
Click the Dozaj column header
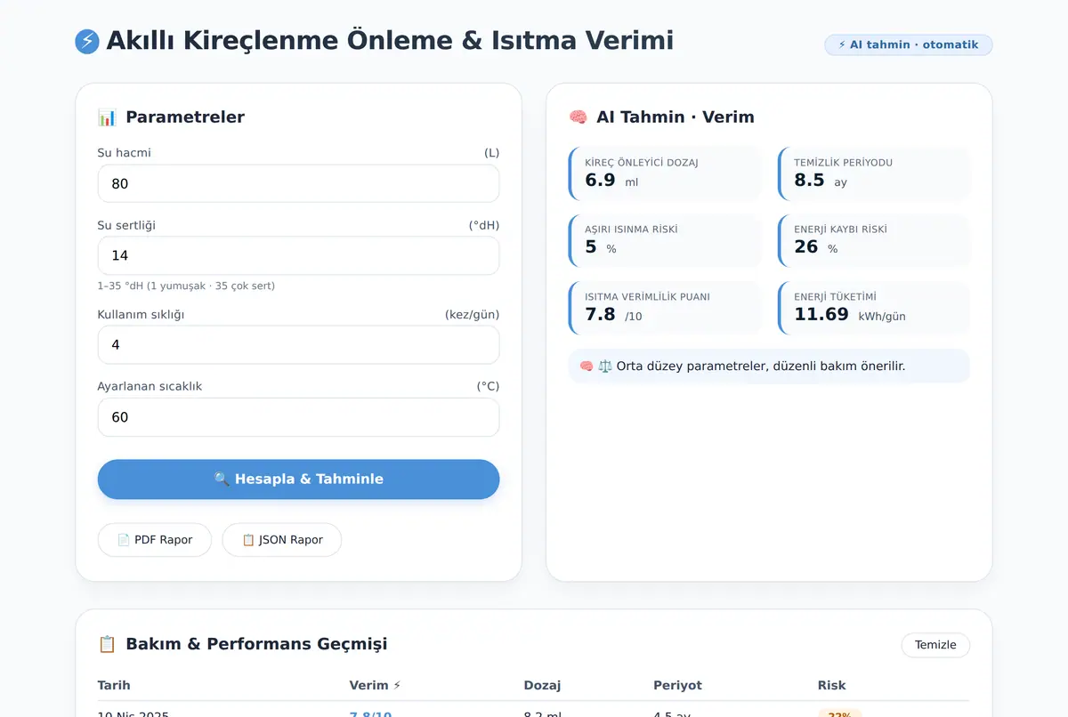pos(542,685)
